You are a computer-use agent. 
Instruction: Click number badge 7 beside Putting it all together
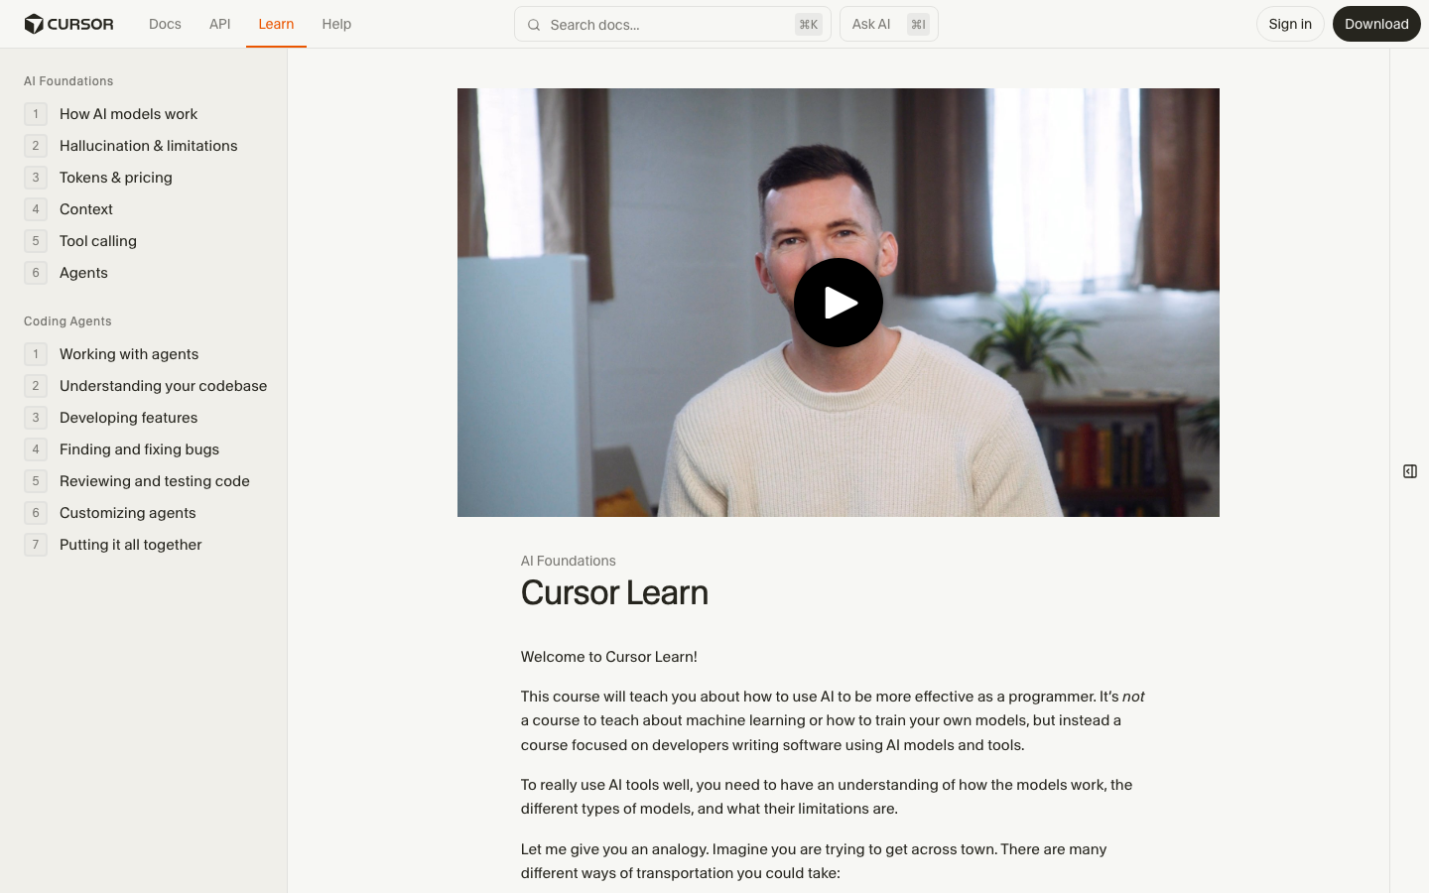[36, 545]
